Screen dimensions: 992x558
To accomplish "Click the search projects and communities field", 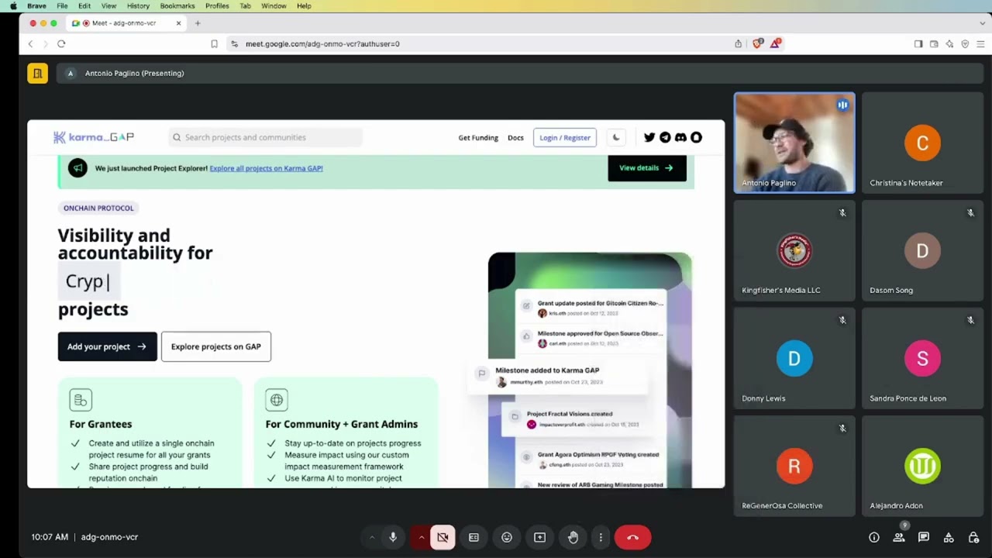I will click(265, 137).
